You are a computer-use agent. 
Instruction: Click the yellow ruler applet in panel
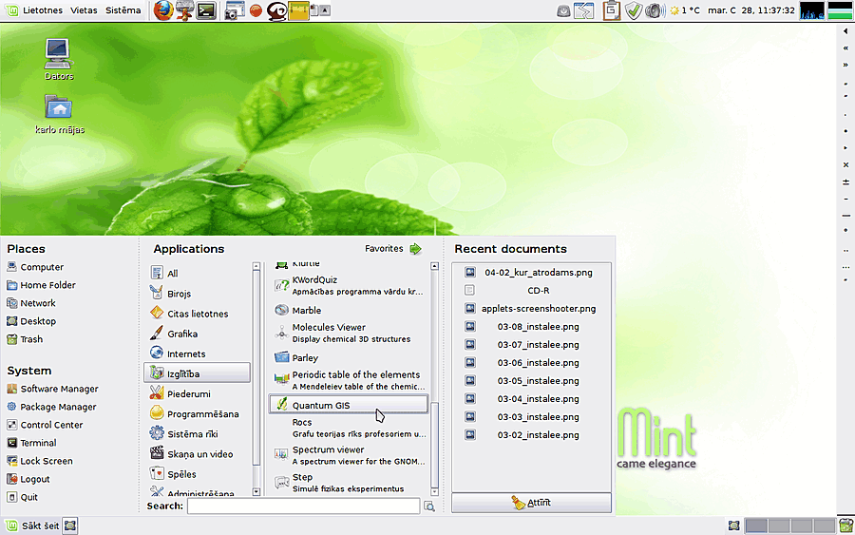pos(299,10)
